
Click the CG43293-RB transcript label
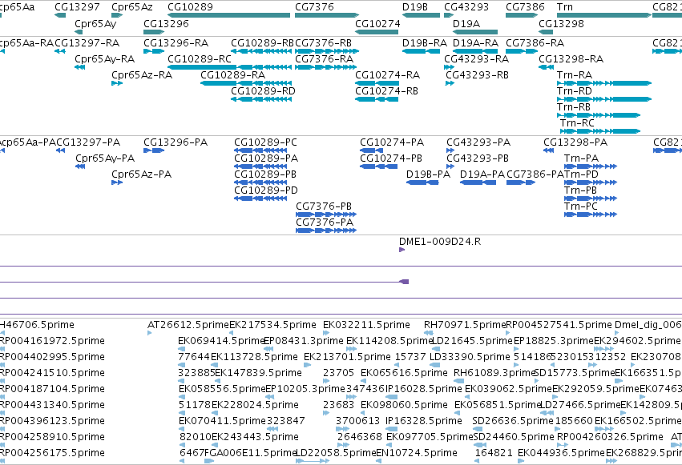477,75
